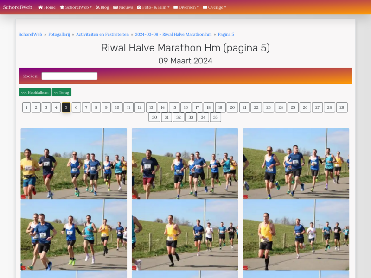Go to gallery page 3
Screen dimensions: 371x278
coord(46,107)
